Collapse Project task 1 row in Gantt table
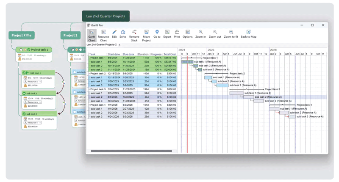This screenshot has height=182, width=339. [x=89, y=58]
